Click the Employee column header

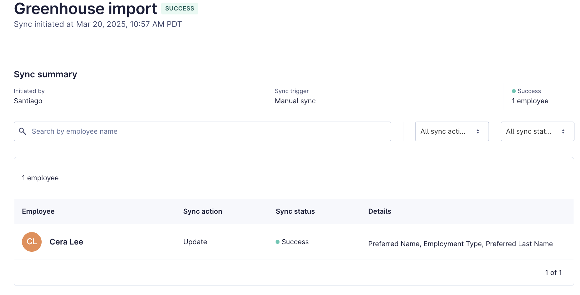[38, 211]
